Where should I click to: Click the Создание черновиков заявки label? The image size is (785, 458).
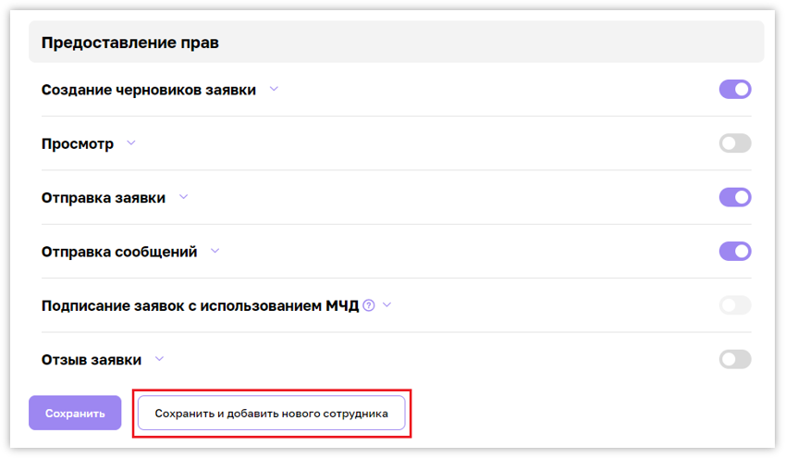point(149,90)
